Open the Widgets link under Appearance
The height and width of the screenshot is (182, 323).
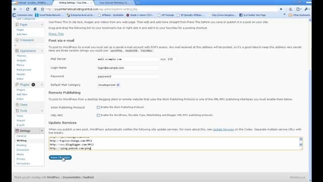(21, 61)
